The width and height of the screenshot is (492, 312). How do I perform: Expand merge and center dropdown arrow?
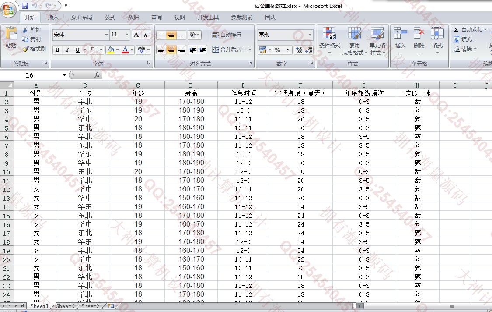click(x=250, y=50)
